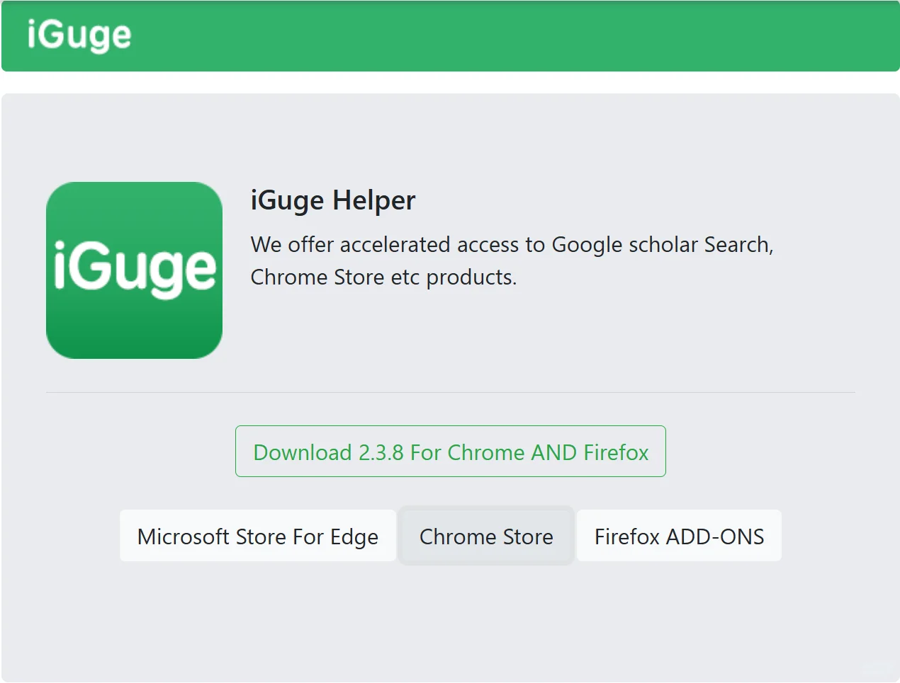Open the Chrome Store button
This screenshot has height=683, width=900.
pos(486,536)
